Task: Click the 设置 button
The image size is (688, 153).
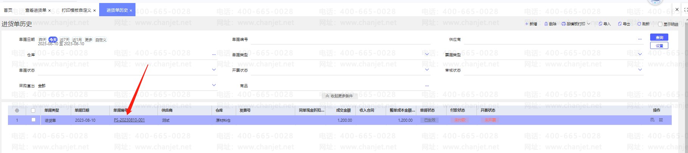Action: tap(659, 46)
